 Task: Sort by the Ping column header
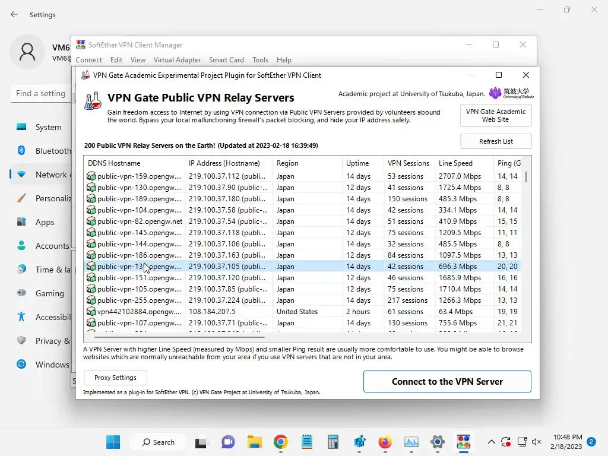click(x=509, y=163)
